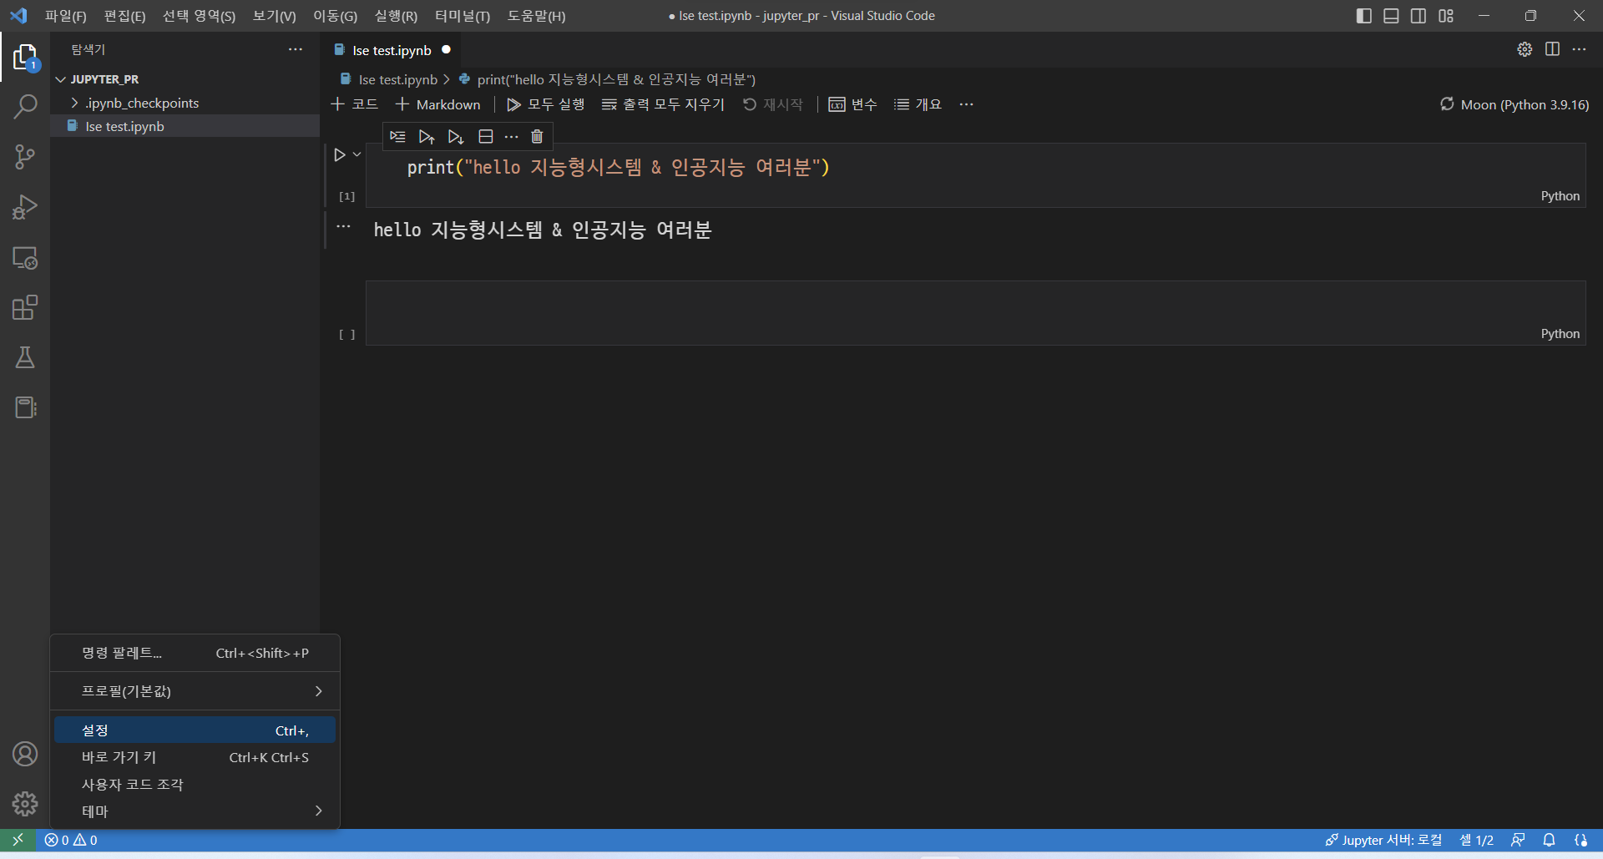Image resolution: width=1603 pixels, height=859 pixels.
Task: Open the 터미널(T) menu
Action: click(462, 16)
